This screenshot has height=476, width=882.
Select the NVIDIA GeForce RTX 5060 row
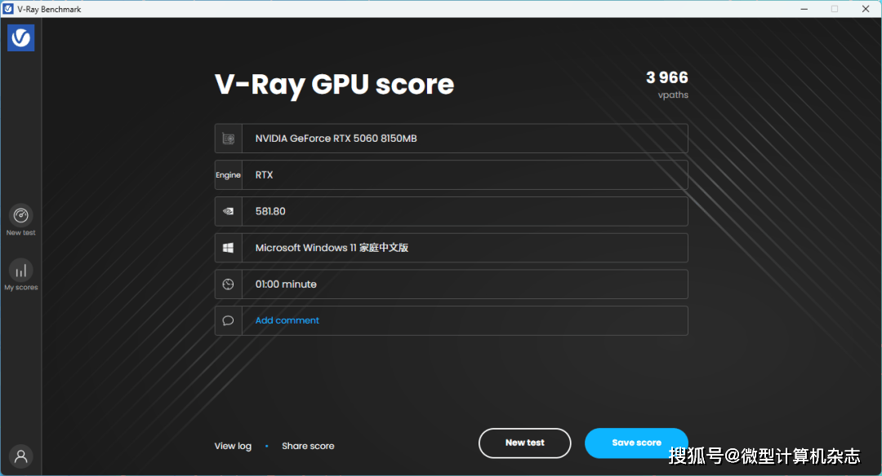pyautogui.click(x=464, y=139)
